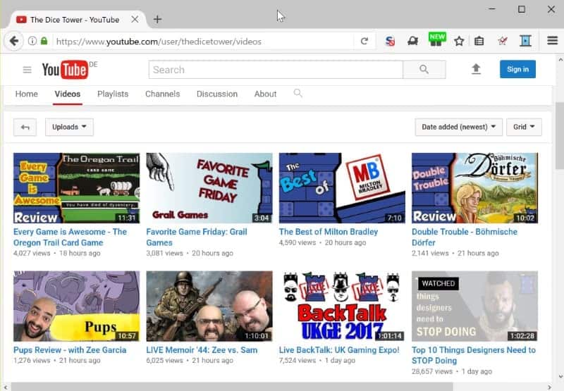Click the browser back arrow button
The height and width of the screenshot is (391, 564).
point(13,41)
